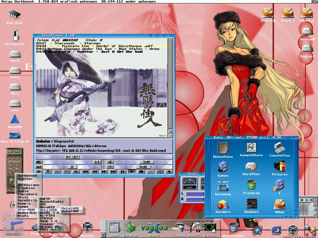
Task: Open the Workbench disk icon
Action: pos(15,37)
